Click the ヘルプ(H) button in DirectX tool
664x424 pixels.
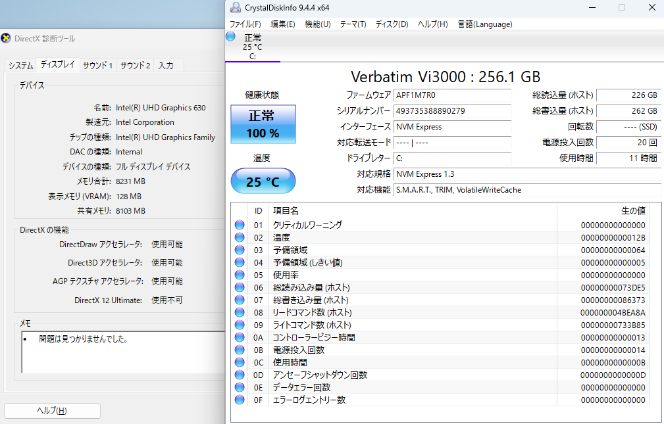click(x=52, y=410)
